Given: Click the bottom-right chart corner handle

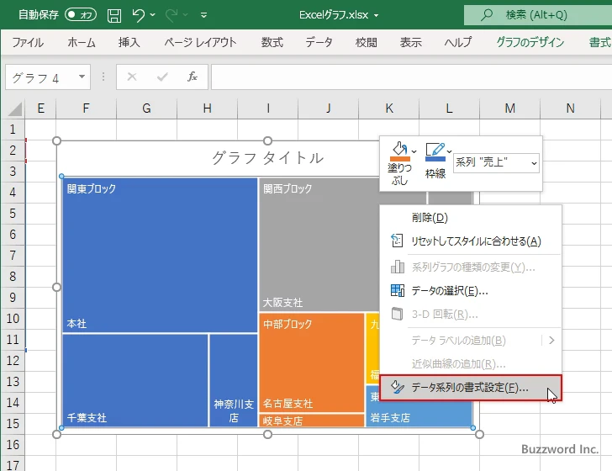Looking at the screenshot, I should pos(479,434).
